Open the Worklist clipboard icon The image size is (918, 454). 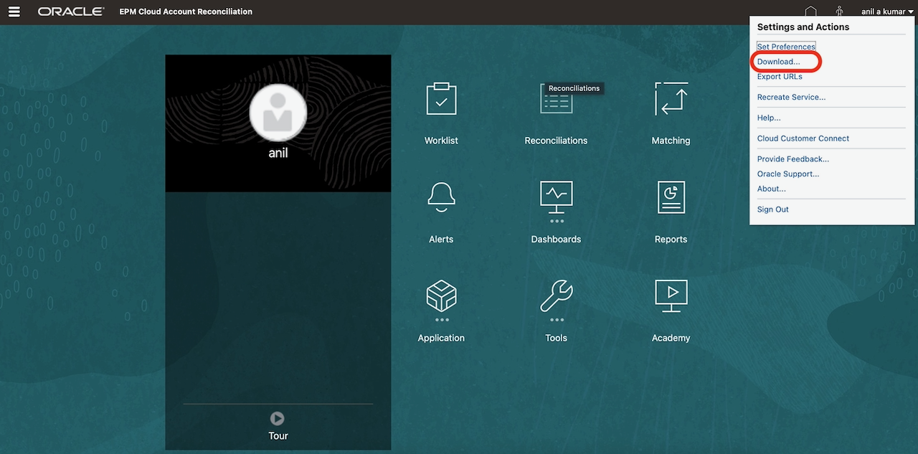tap(441, 99)
